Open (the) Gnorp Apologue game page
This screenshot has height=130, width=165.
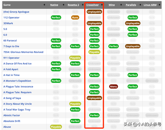(x=16, y=12)
